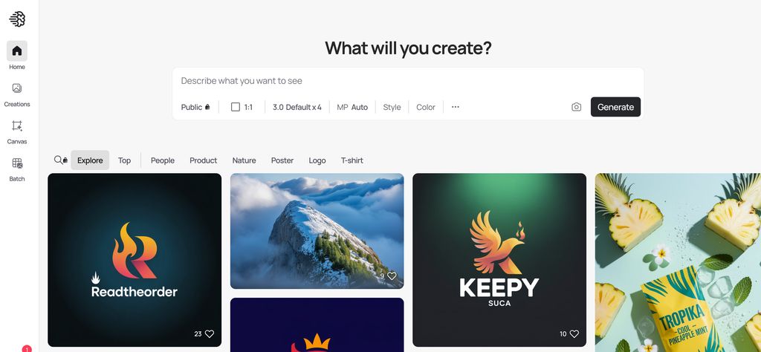
Task: Click the camera image upload icon
Action: point(576,107)
